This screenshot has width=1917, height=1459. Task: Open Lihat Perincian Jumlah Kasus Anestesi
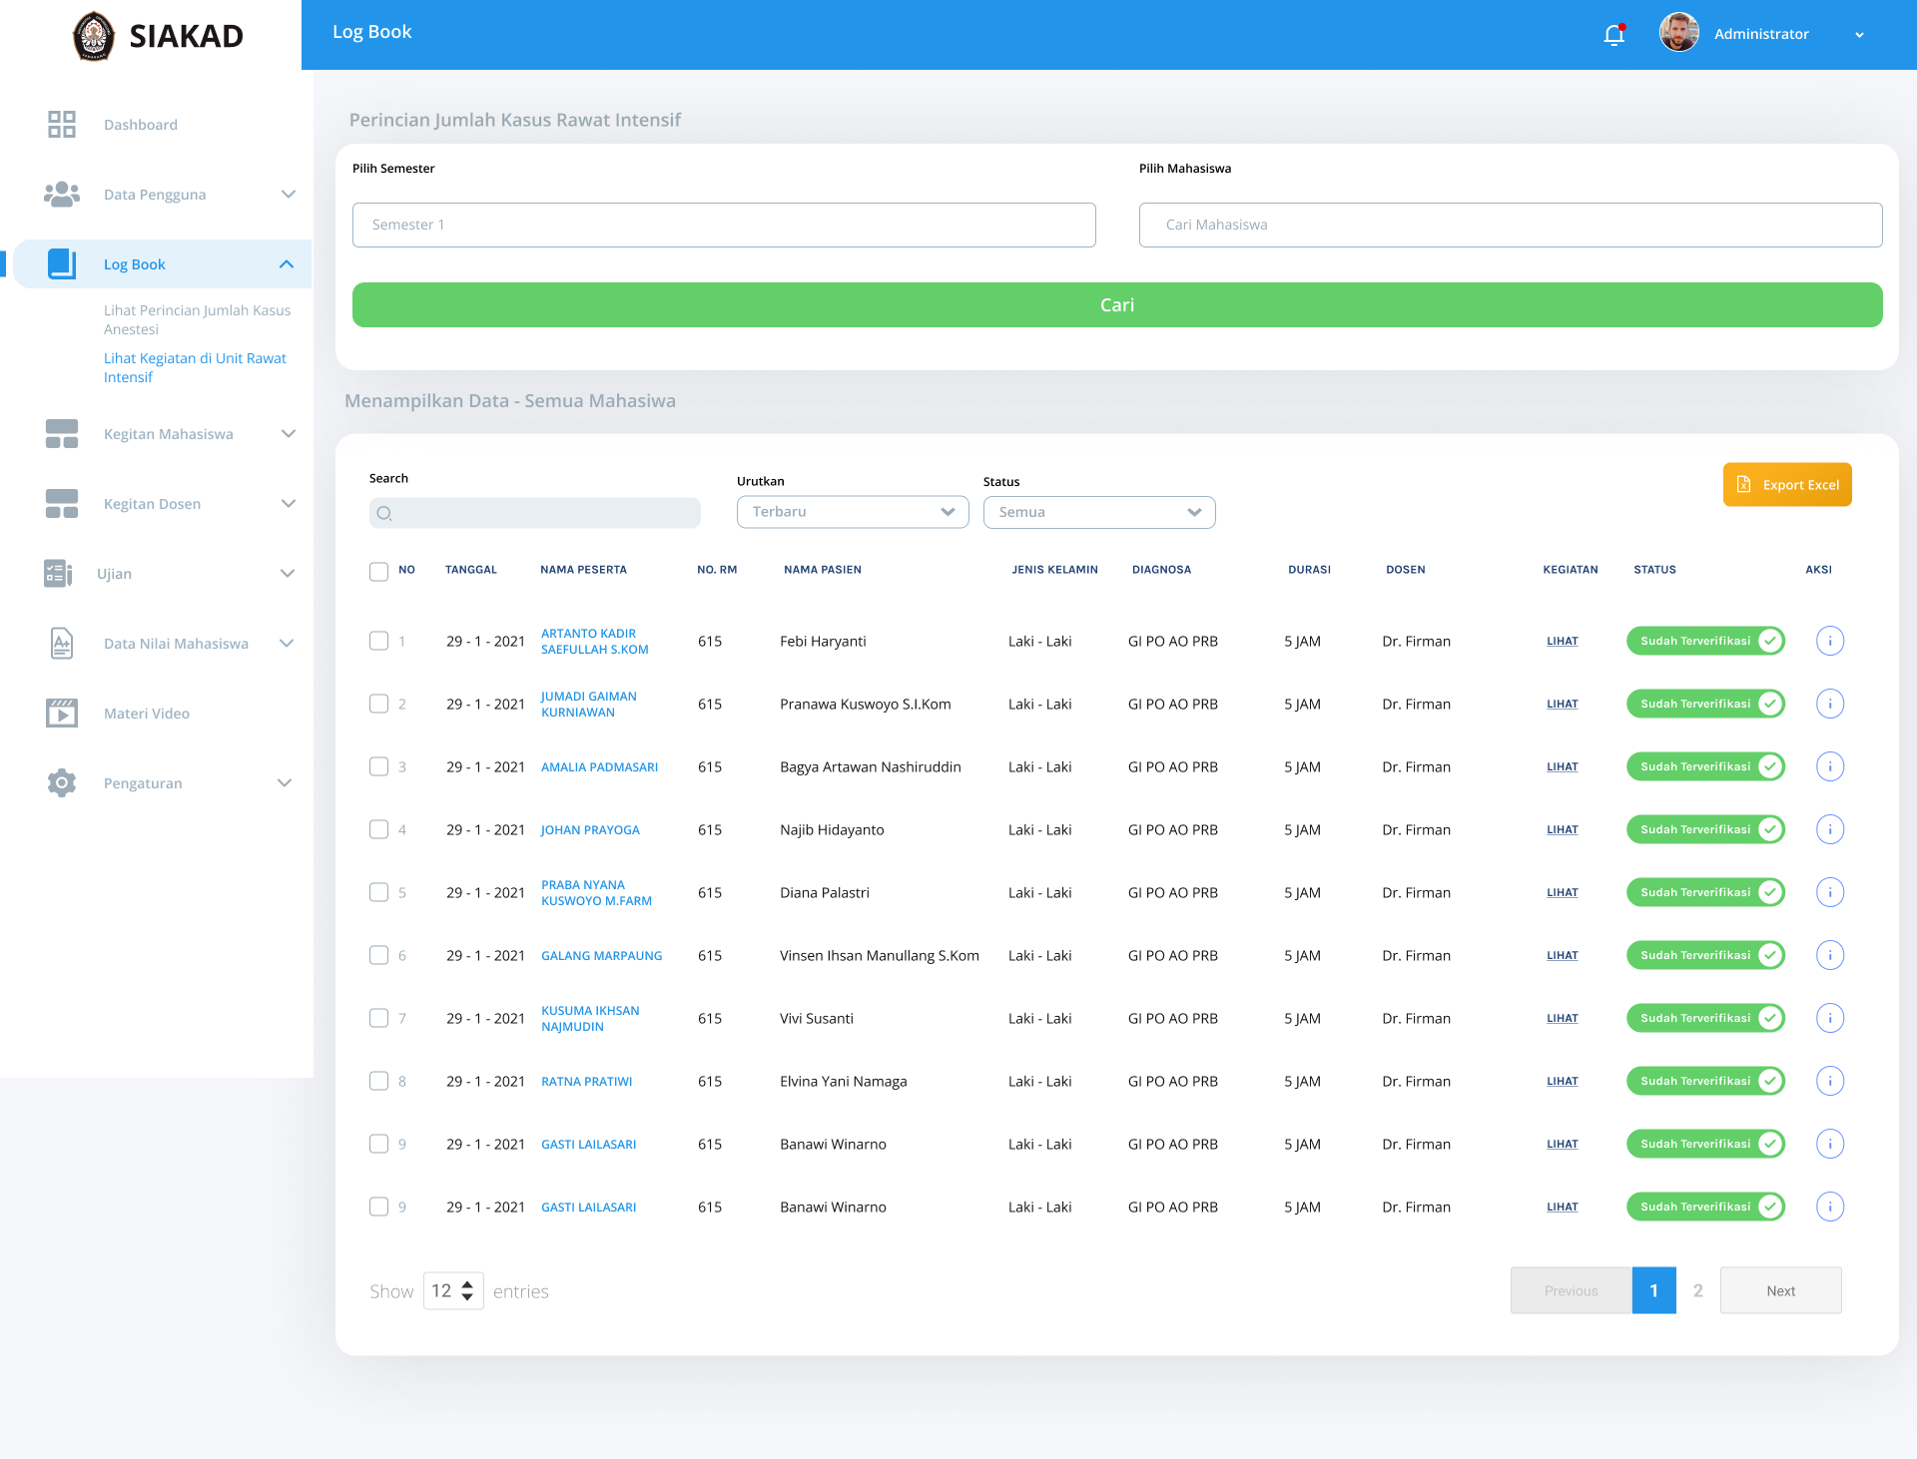(197, 319)
